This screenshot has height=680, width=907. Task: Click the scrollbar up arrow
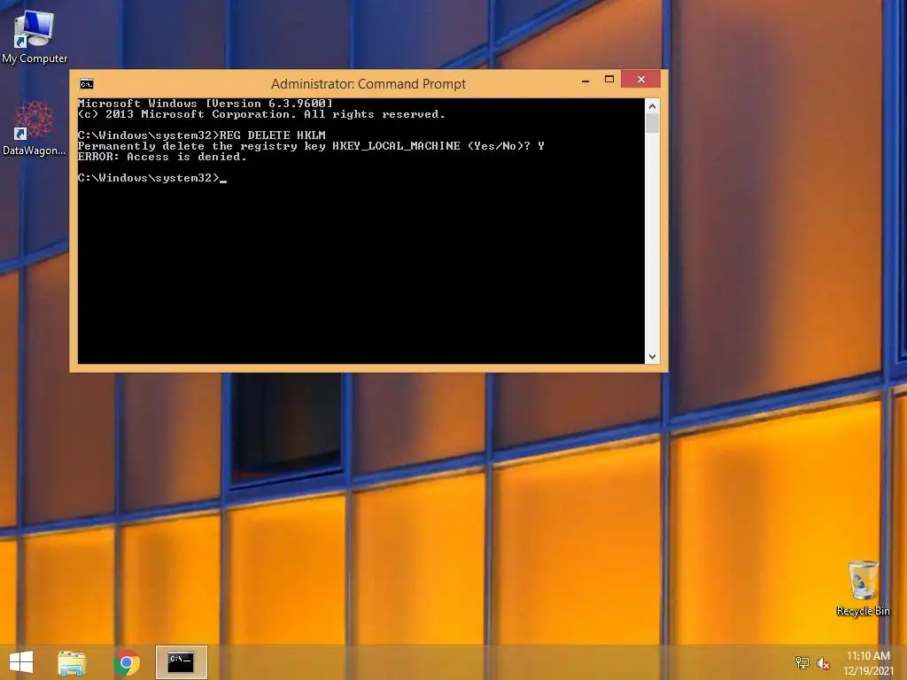(652, 106)
